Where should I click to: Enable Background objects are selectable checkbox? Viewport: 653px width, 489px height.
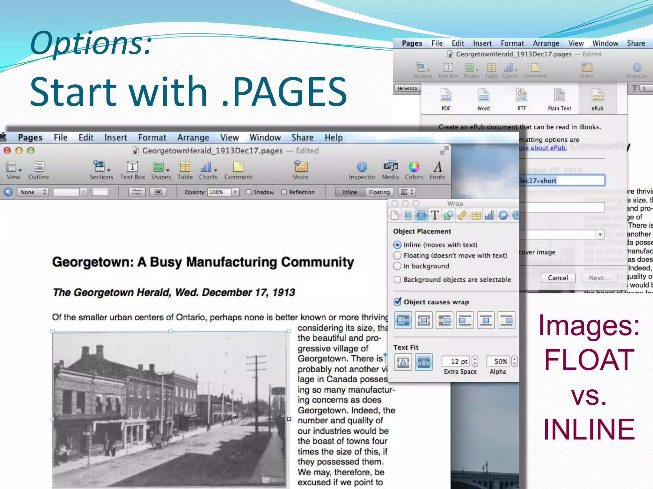point(397,280)
